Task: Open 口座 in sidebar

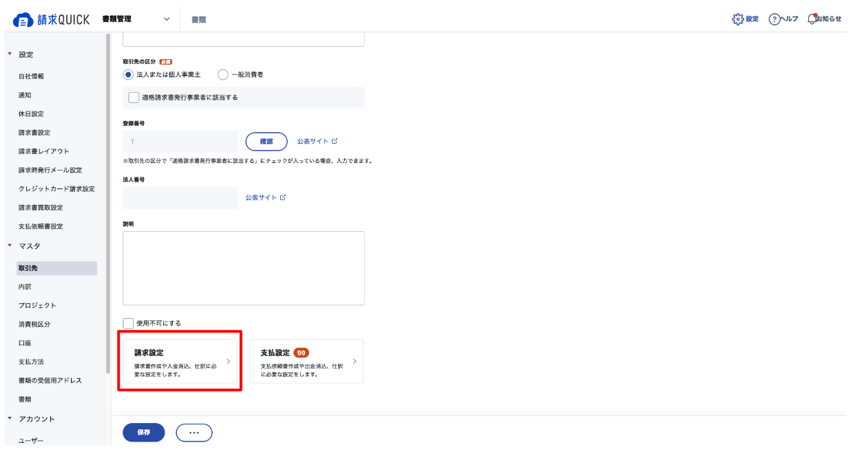Action: [x=25, y=343]
